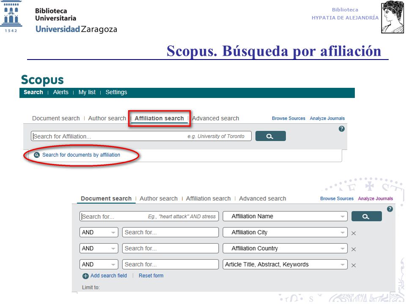
Task: Click the Add search field link
Action: (109, 276)
